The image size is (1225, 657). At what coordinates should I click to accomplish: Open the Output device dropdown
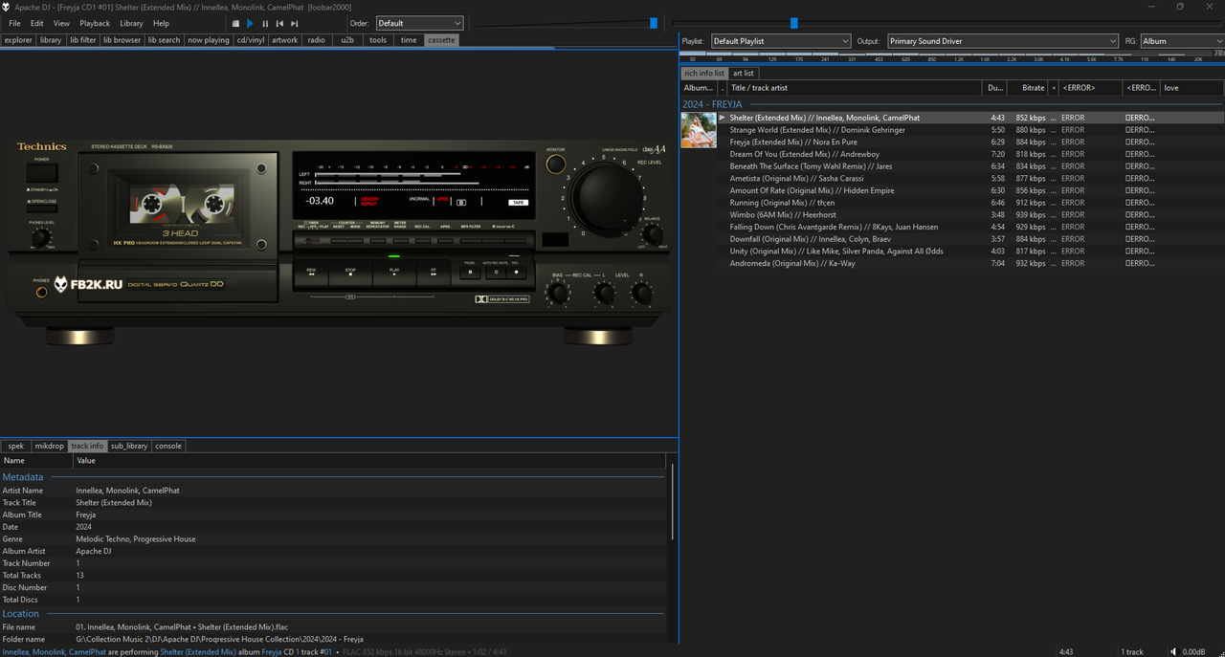(x=1003, y=41)
